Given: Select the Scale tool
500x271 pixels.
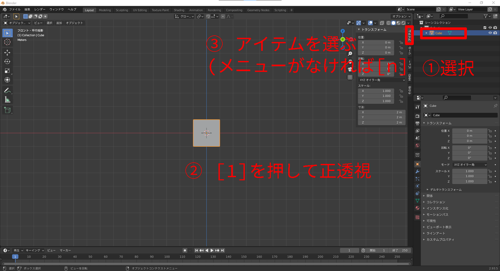Looking at the screenshot, I should click(x=7, y=71).
